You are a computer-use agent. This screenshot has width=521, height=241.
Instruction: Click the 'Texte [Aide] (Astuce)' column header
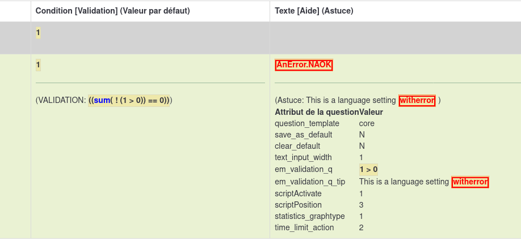point(316,11)
